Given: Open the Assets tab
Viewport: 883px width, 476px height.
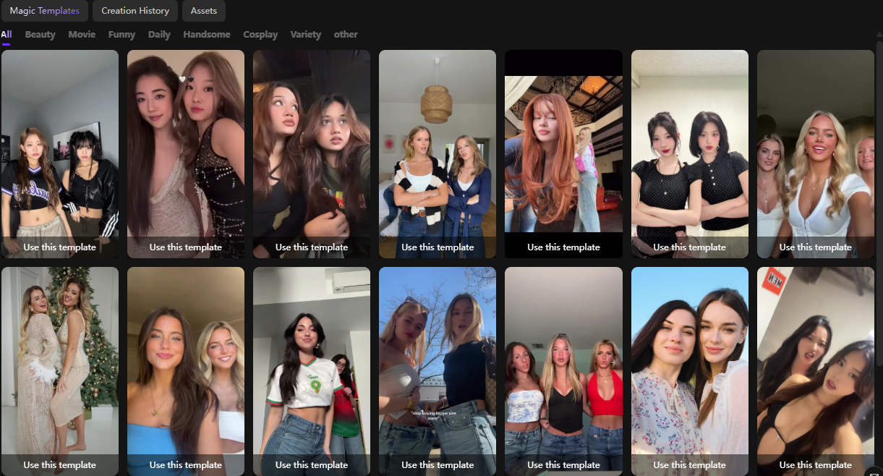Looking at the screenshot, I should (203, 11).
